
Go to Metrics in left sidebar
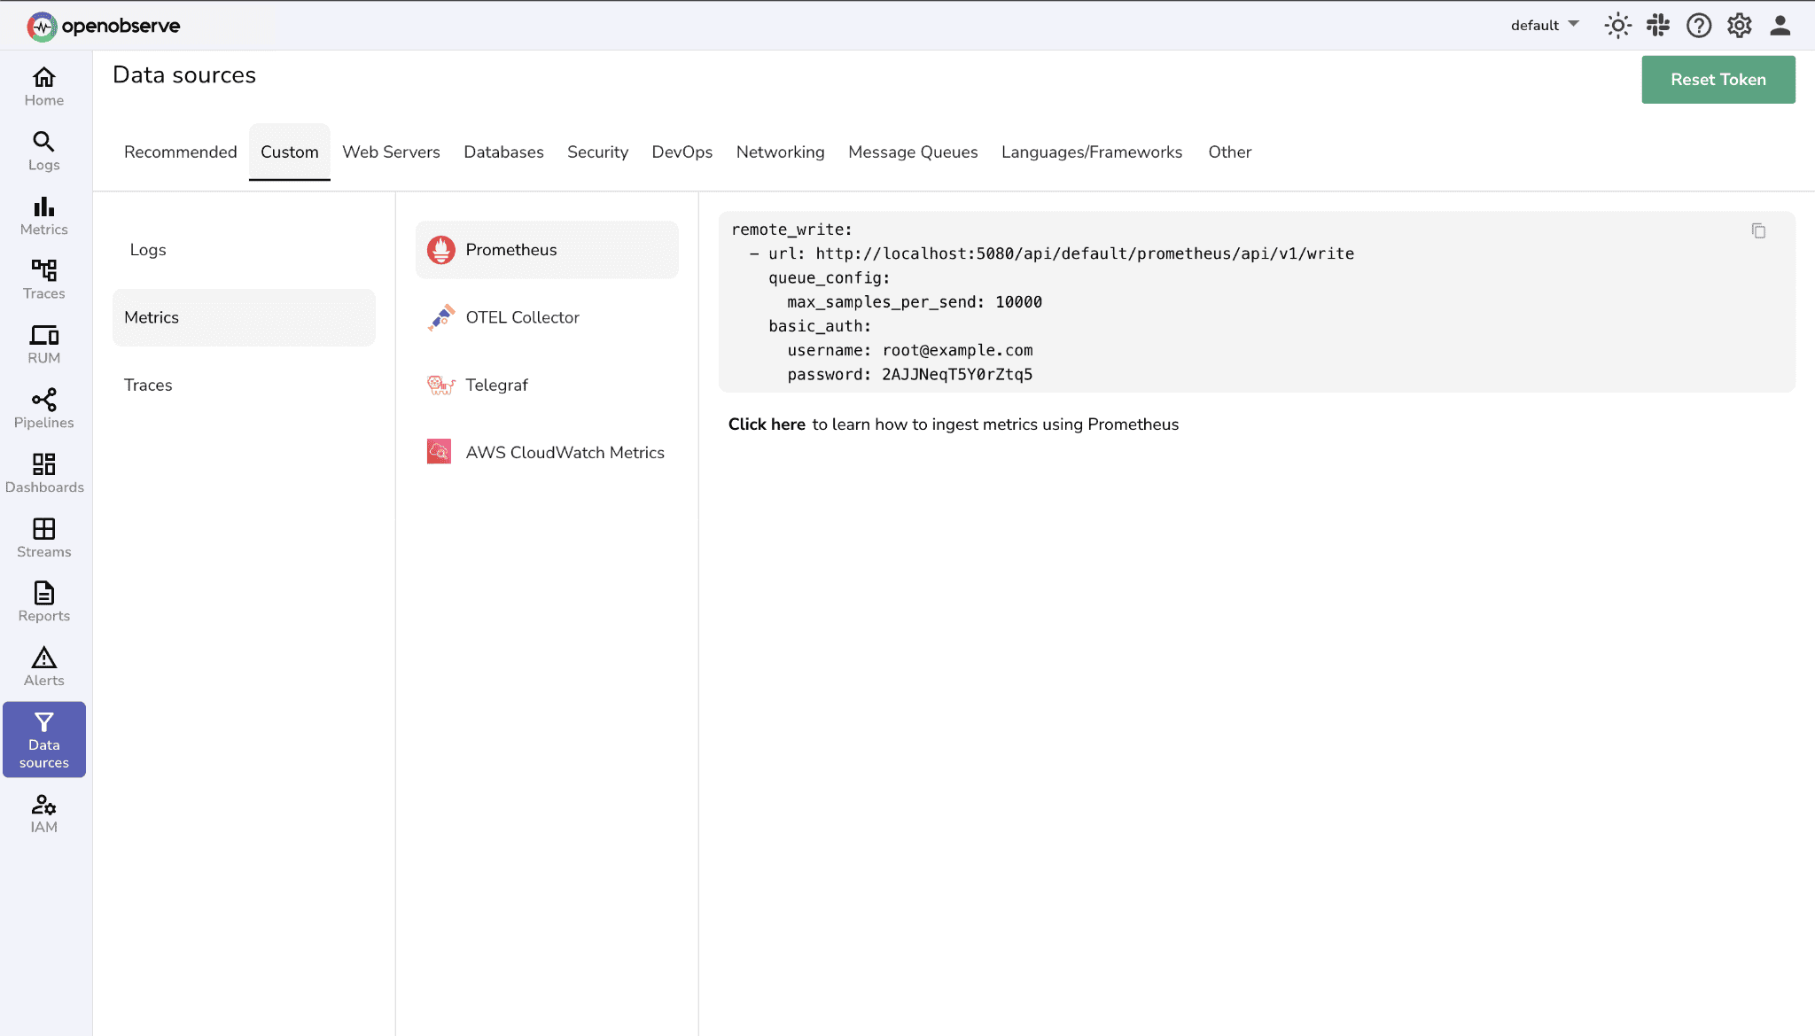(x=44, y=216)
